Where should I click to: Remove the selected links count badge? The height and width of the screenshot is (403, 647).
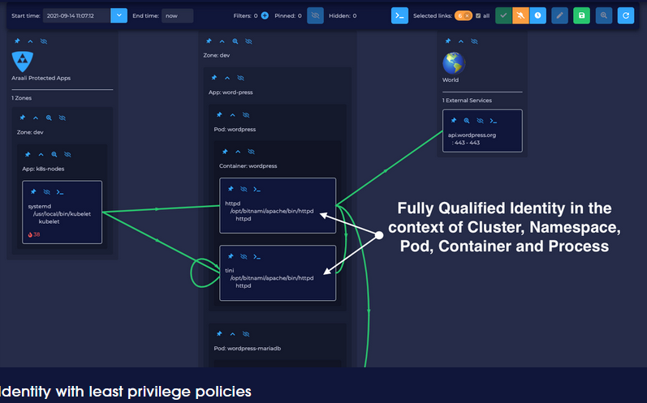point(466,15)
